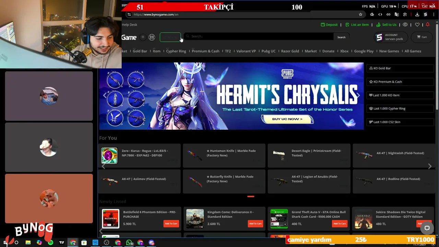This screenshot has width=439, height=247.
Task: Open the Razer Gold category
Action: click(x=290, y=51)
